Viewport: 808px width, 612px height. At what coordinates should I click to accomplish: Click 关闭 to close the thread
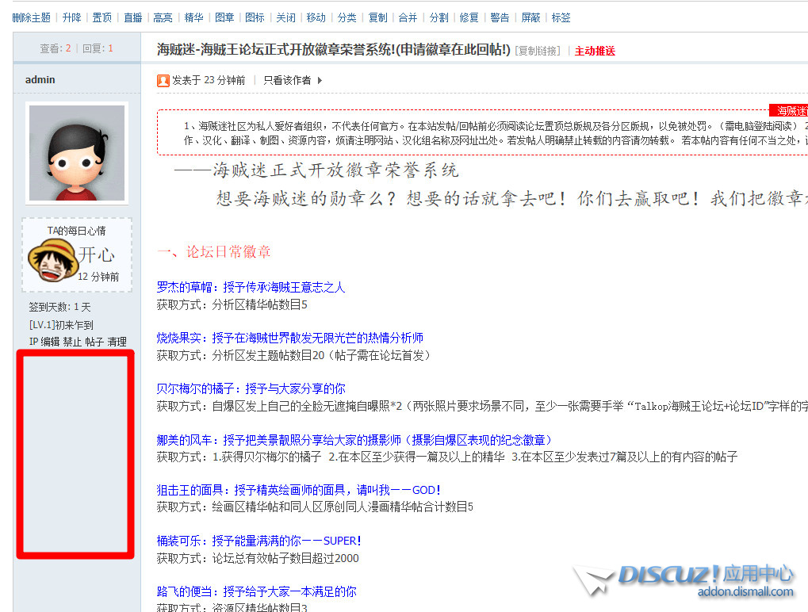pyautogui.click(x=285, y=17)
